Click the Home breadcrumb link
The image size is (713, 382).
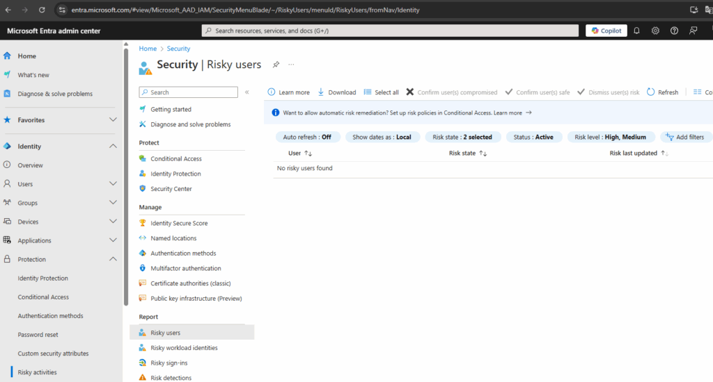coord(148,49)
